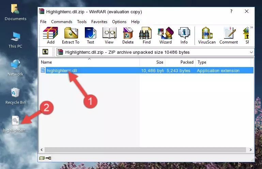This screenshot has width=262, height=169.
Task: Open the Tools menu
Action: click(x=82, y=22)
